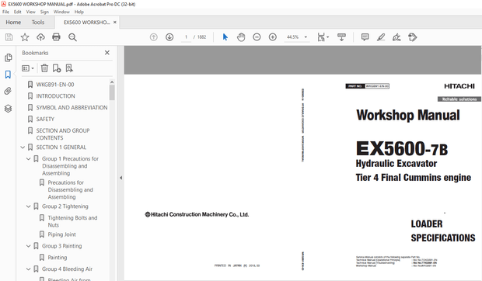Switch to the Tools tab
Image resolution: width=482 pixels, height=281 pixels.
38,22
